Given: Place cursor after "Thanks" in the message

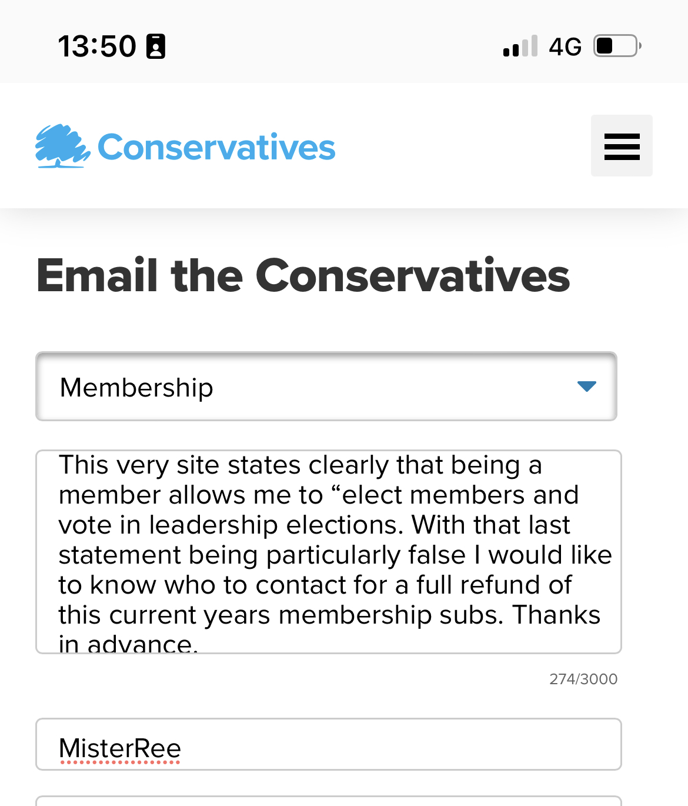Looking at the screenshot, I should (600, 615).
